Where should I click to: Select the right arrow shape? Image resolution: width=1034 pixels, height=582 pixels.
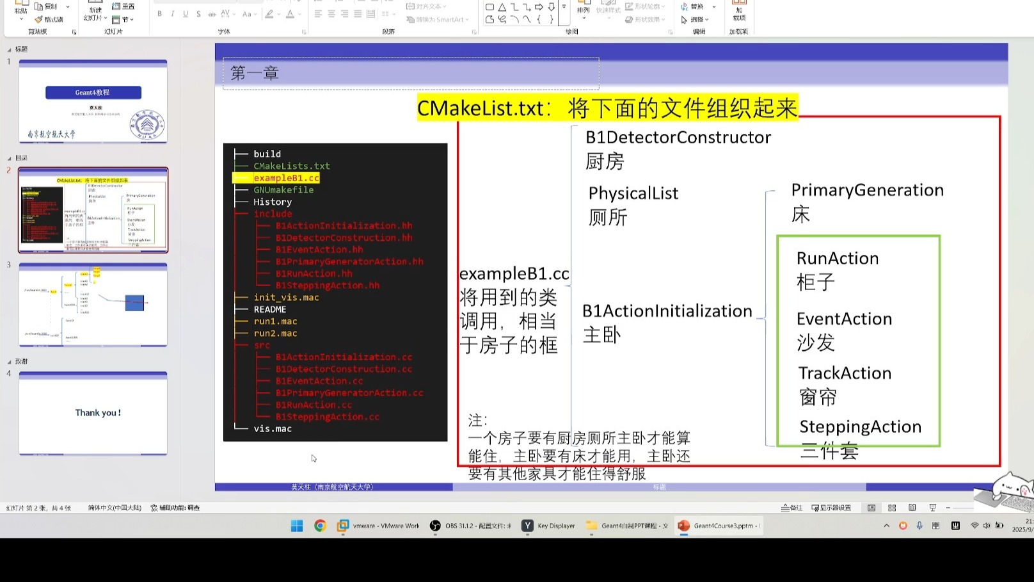click(x=539, y=7)
